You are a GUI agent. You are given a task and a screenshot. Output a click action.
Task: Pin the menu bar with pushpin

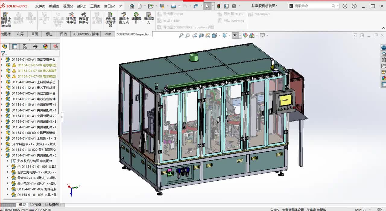pos(121,6)
